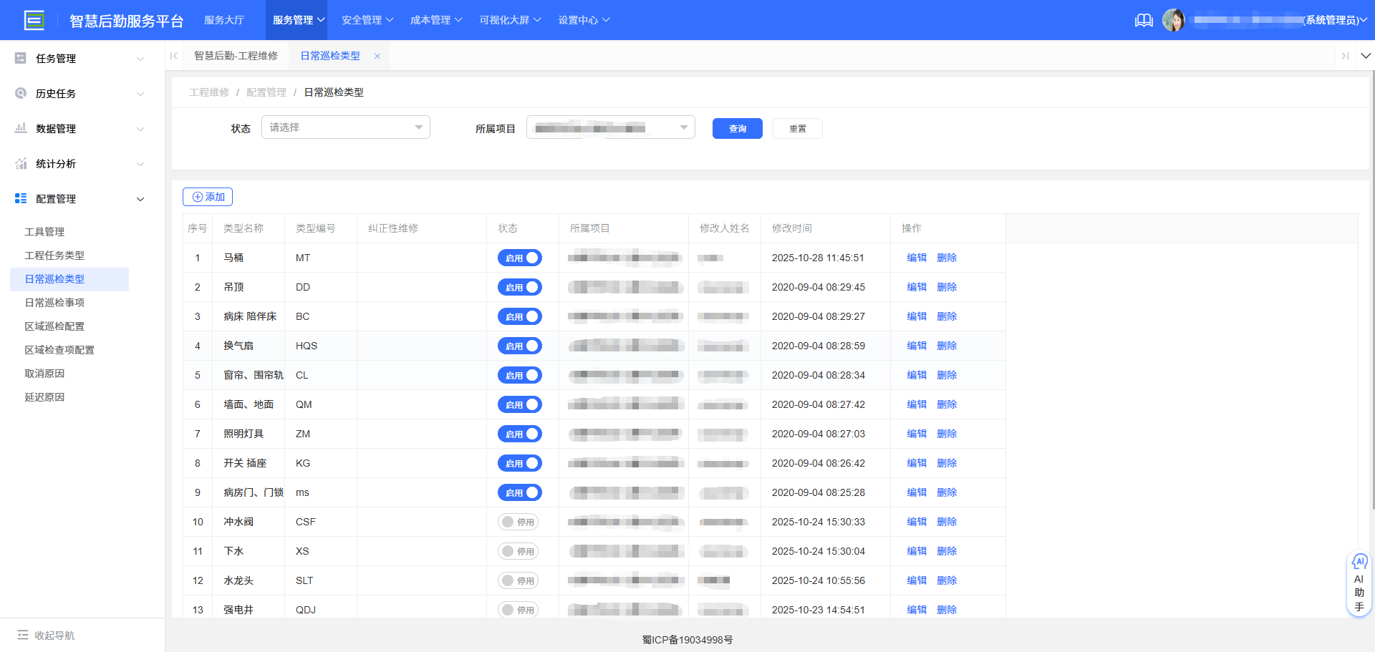Screen dimensions: 1375x652
Task: Click the user avatar thumbnail
Action: click(1174, 20)
